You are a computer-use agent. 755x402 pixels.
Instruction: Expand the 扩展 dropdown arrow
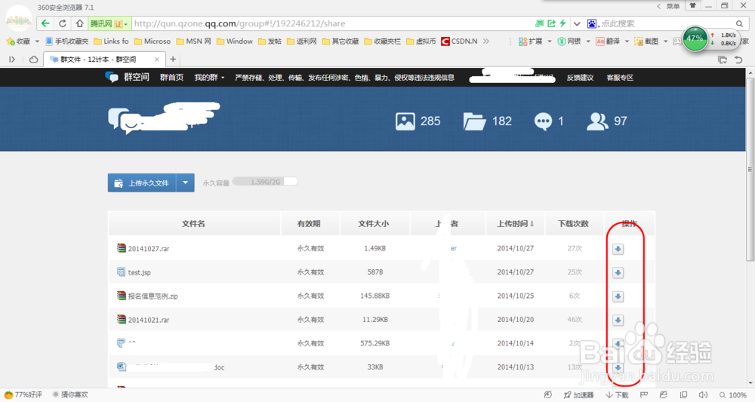coord(550,41)
